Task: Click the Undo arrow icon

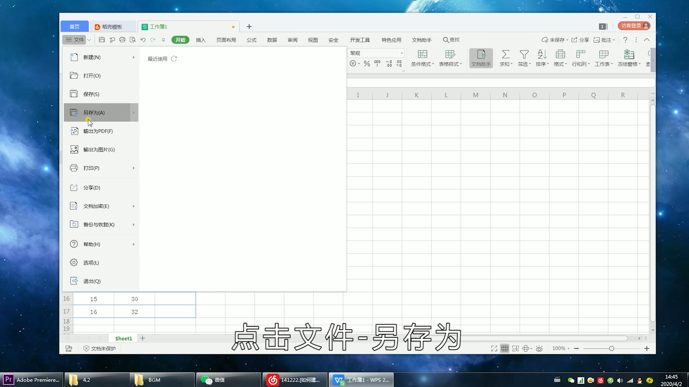Action: point(143,40)
